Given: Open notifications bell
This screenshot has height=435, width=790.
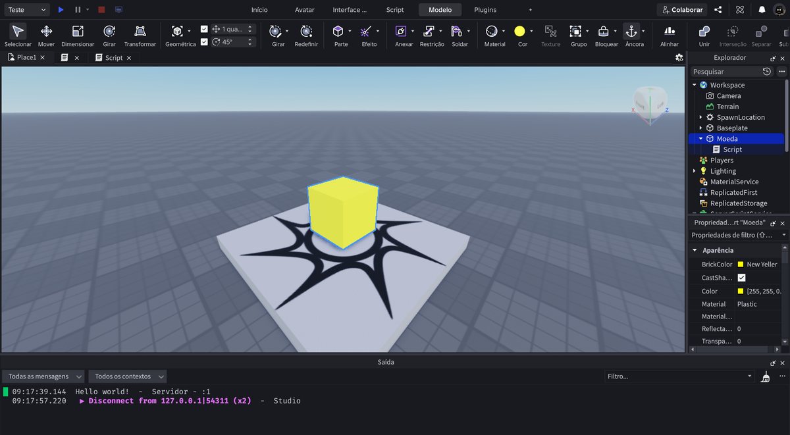Looking at the screenshot, I should (x=762, y=10).
